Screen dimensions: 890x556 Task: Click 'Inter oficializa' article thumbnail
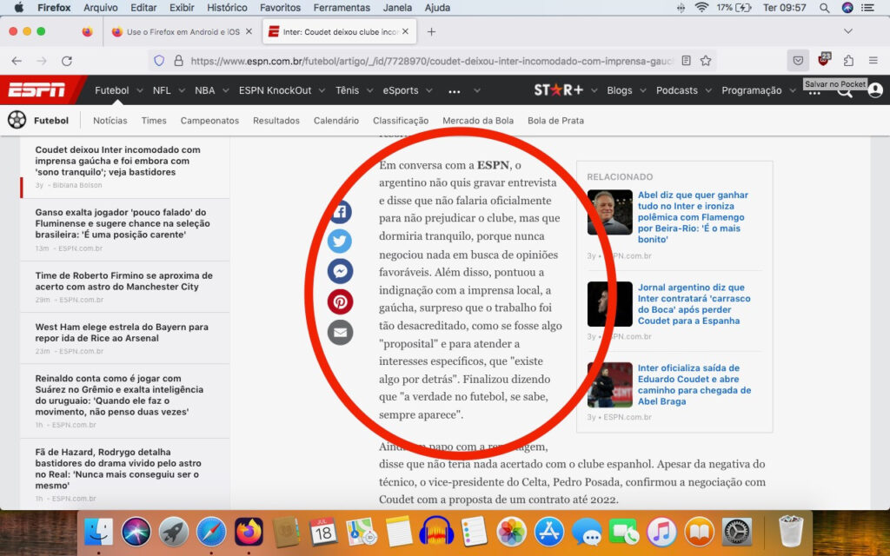pyautogui.click(x=609, y=385)
